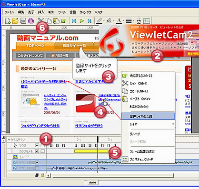Click the mouse cursor icon on マウス layer
The width and height of the screenshot is (199, 189).
[15, 145]
